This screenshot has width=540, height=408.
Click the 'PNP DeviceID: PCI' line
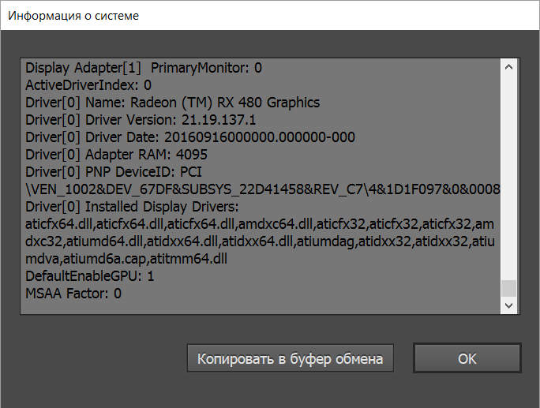(x=114, y=172)
